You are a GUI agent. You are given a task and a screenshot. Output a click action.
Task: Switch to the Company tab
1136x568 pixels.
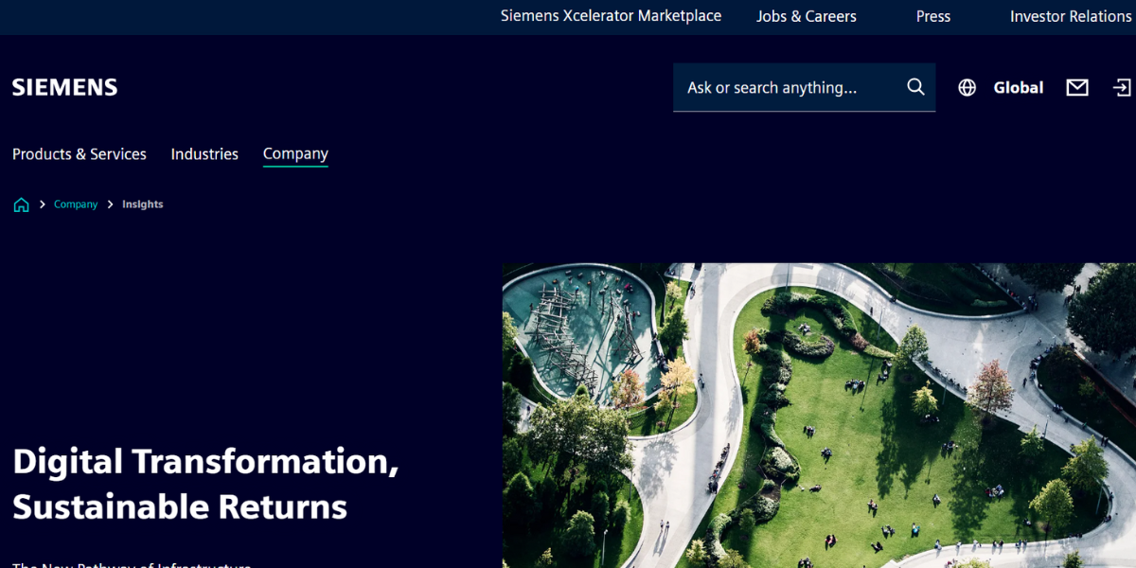point(295,153)
